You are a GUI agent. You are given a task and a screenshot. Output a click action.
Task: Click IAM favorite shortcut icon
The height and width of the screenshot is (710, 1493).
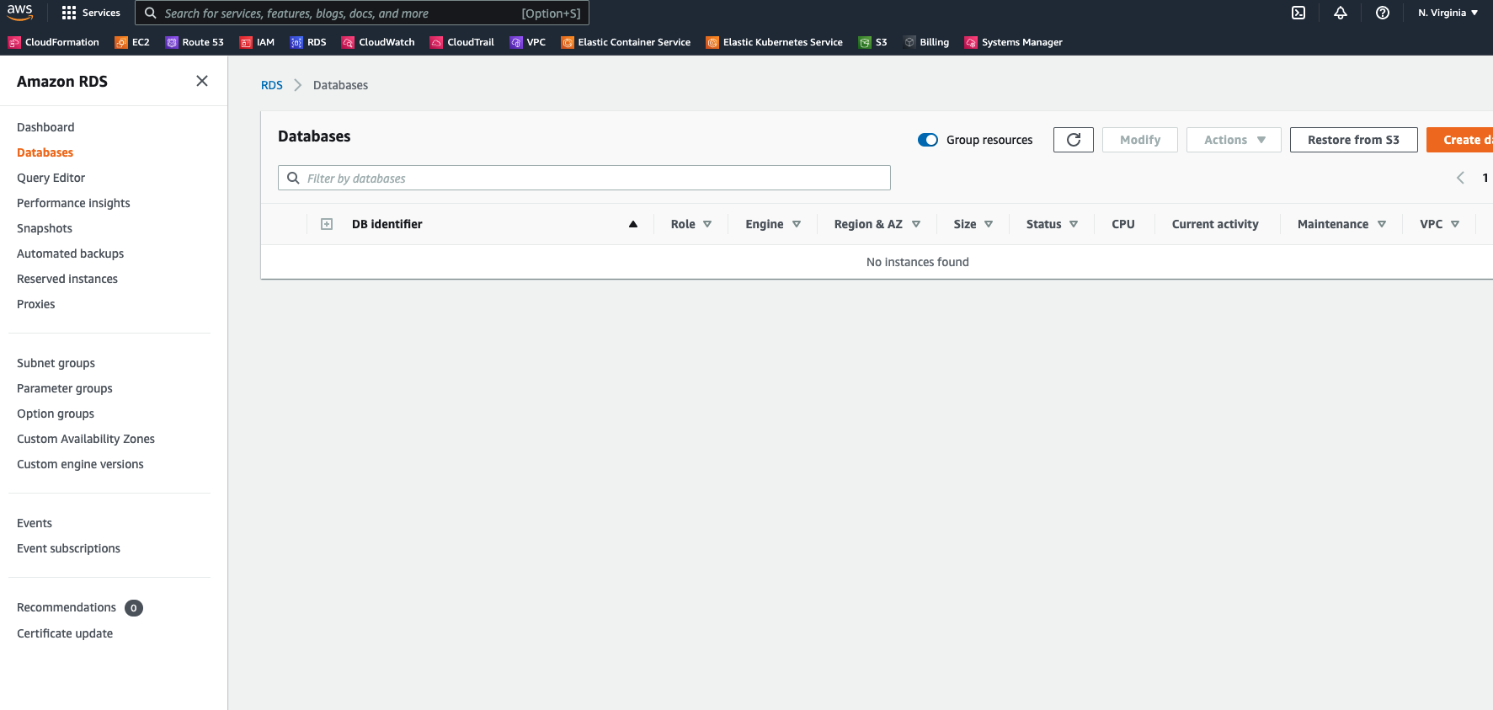coord(246,42)
